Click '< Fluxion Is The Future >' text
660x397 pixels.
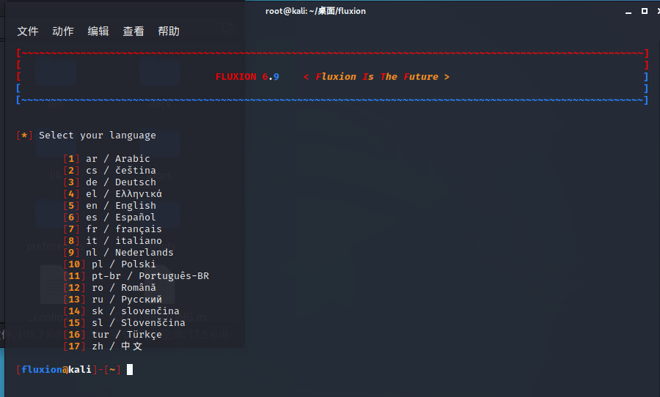tap(376, 76)
